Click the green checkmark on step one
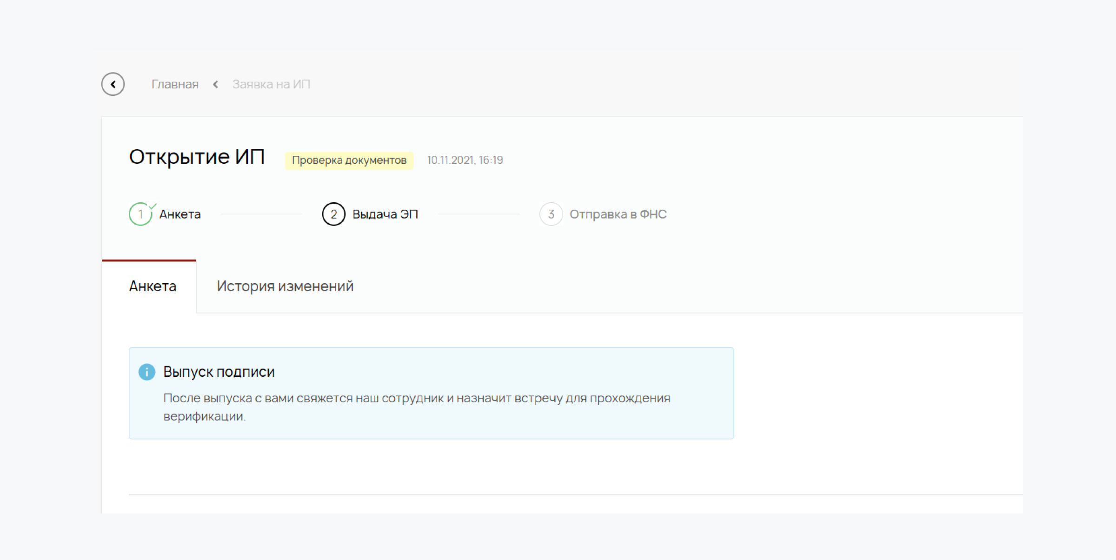Image resolution: width=1116 pixels, height=560 pixels. tap(153, 206)
